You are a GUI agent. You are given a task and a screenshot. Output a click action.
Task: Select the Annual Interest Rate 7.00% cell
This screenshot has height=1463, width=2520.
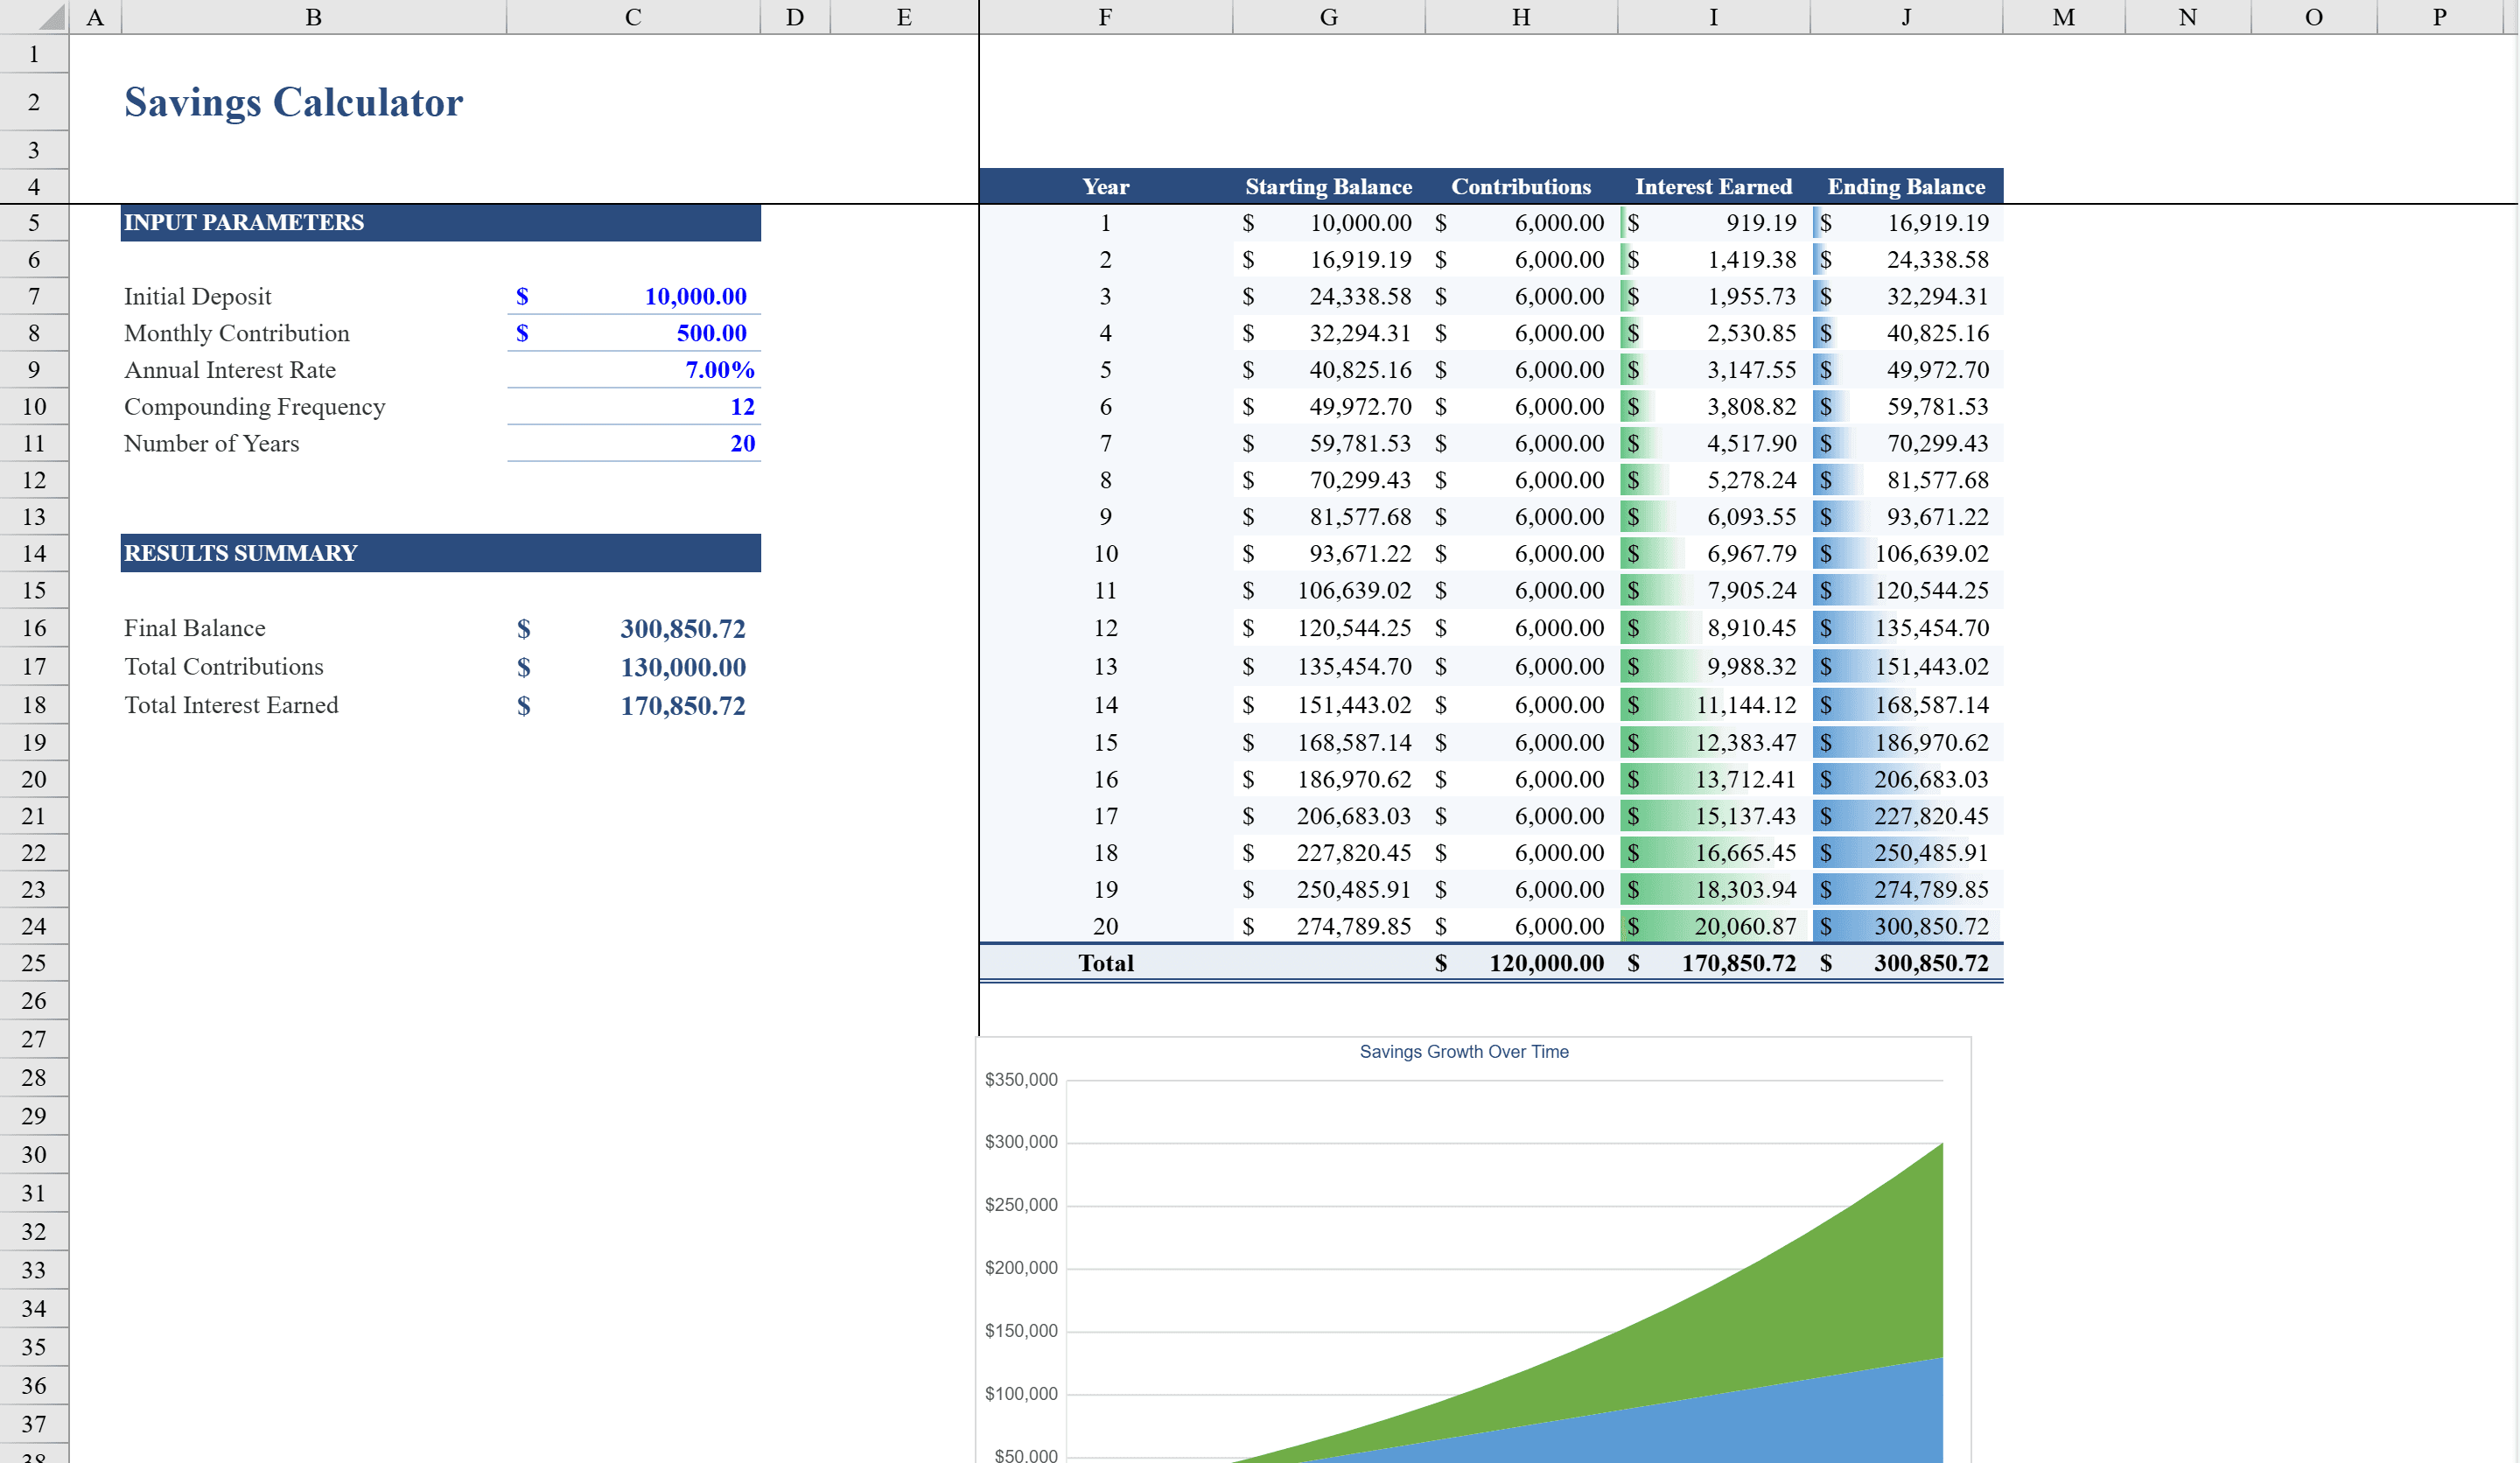pyautogui.click(x=660, y=370)
